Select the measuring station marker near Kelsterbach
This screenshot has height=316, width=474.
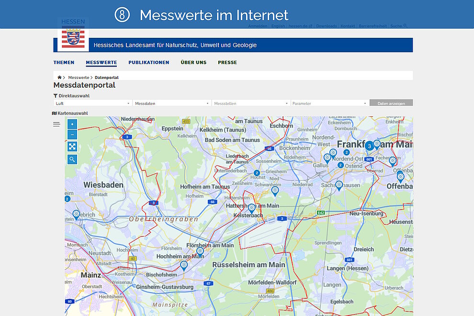(252, 207)
